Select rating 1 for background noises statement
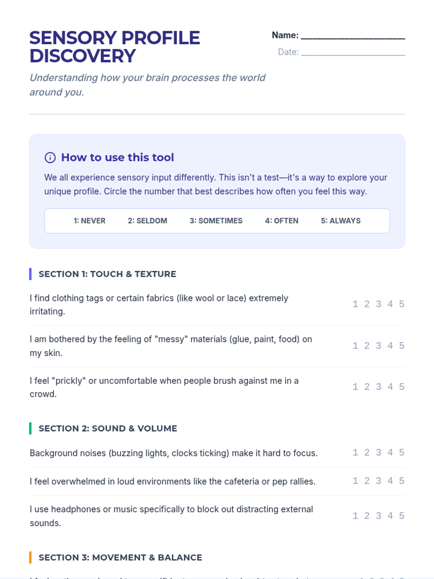434x579 pixels. 355,452
